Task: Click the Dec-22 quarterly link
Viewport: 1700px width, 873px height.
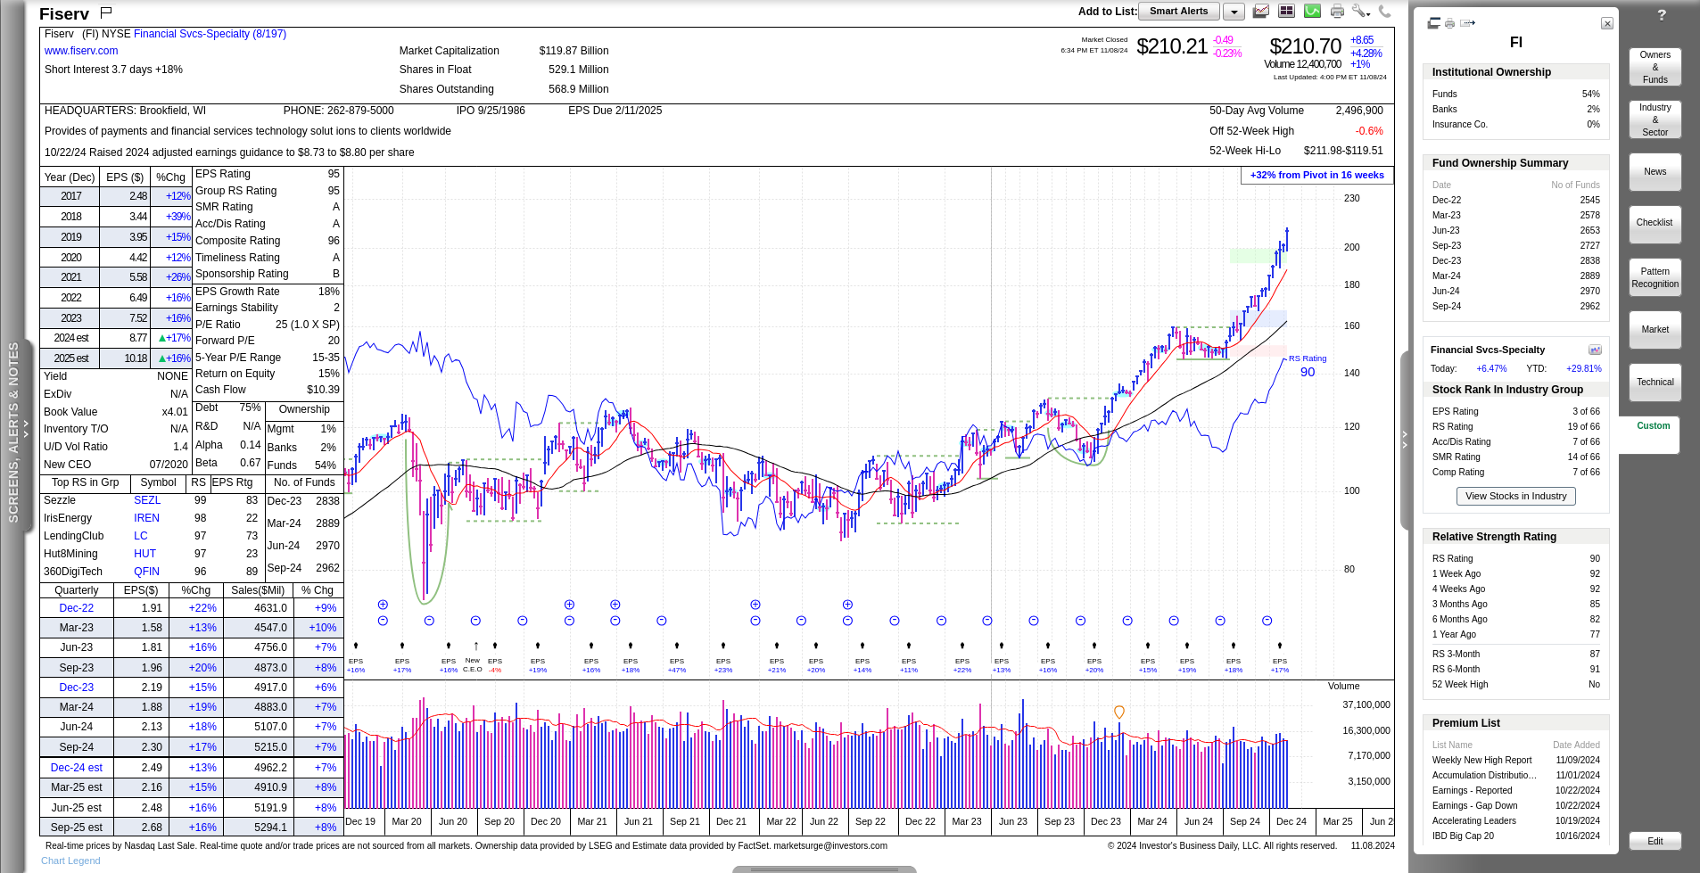Action: [x=76, y=608]
